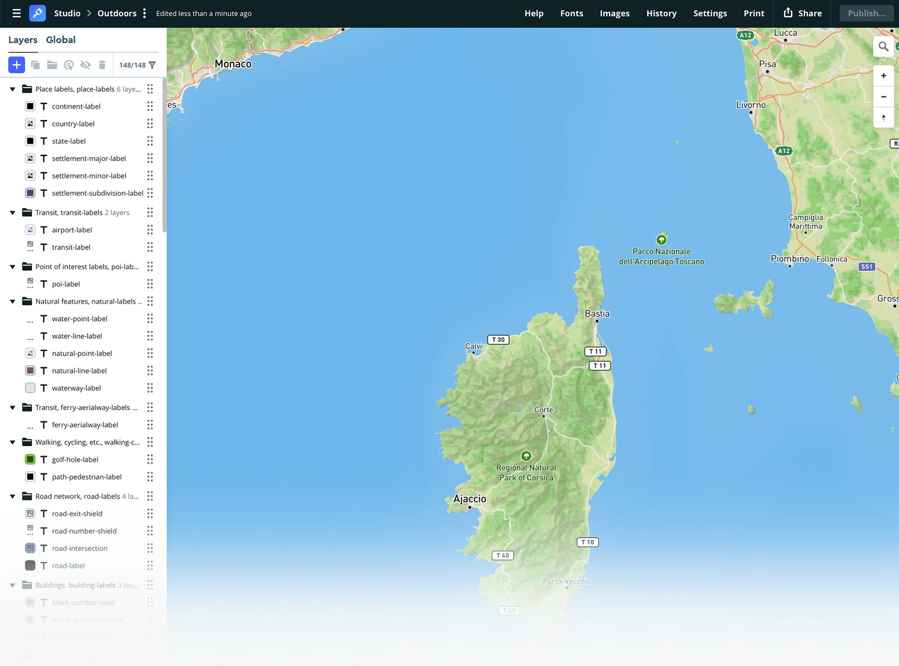Click the black swatch of continent-label
The image size is (899, 666).
tap(30, 106)
